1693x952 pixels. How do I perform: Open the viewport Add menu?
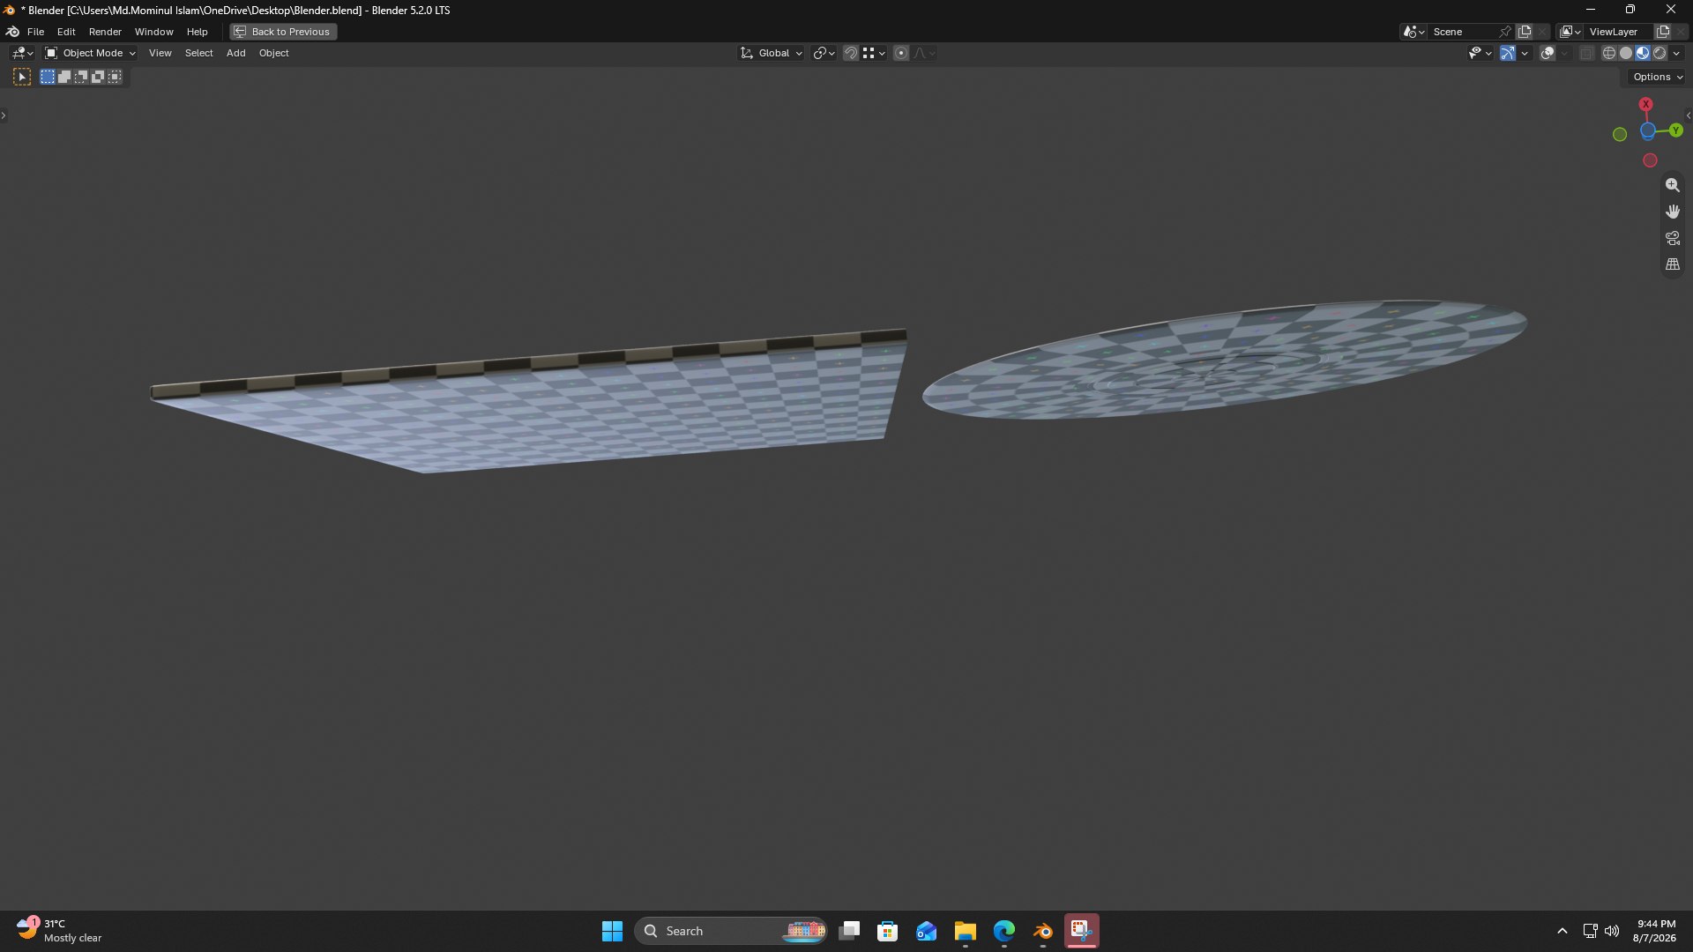click(x=235, y=53)
